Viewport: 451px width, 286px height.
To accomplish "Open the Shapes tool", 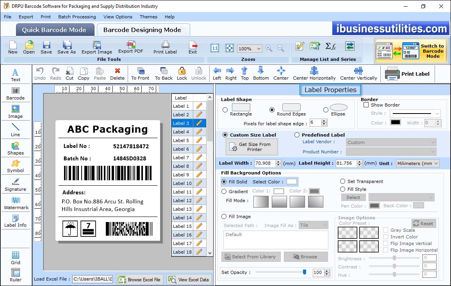I will click(16, 149).
